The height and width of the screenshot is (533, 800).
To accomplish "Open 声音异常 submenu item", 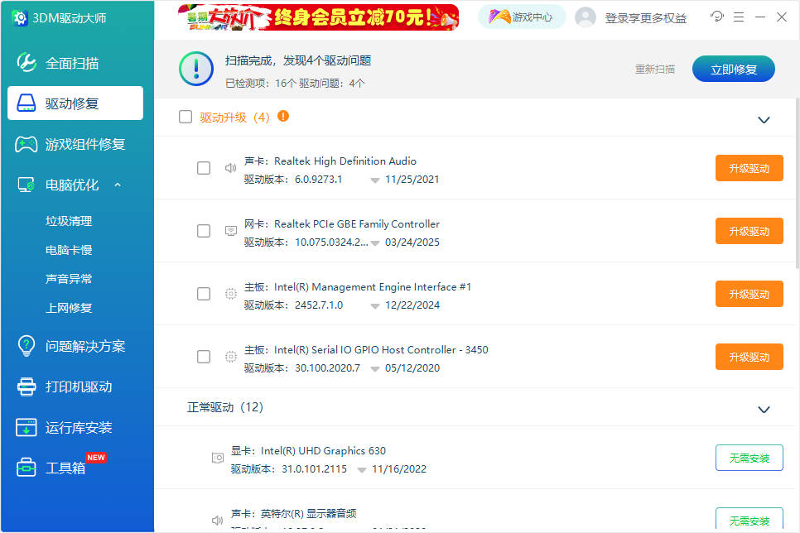I will (69, 279).
